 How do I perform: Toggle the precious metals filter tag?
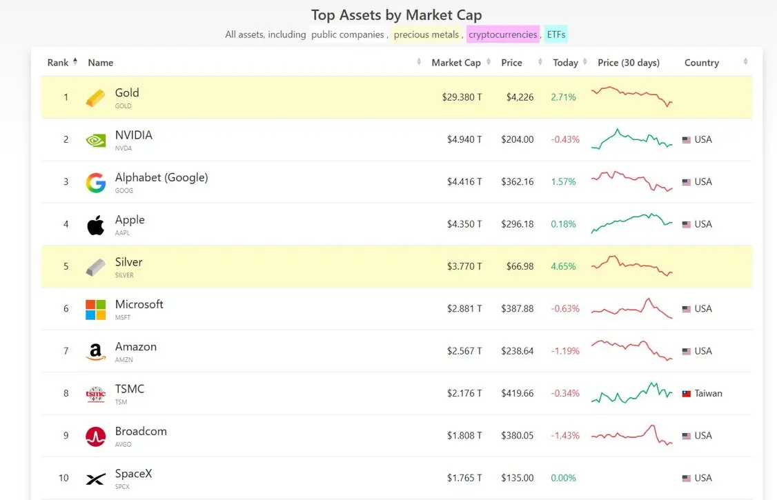426,34
